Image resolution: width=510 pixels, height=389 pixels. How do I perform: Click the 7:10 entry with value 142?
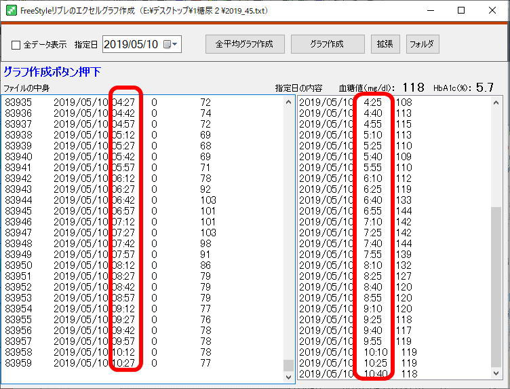(x=355, y=222)
